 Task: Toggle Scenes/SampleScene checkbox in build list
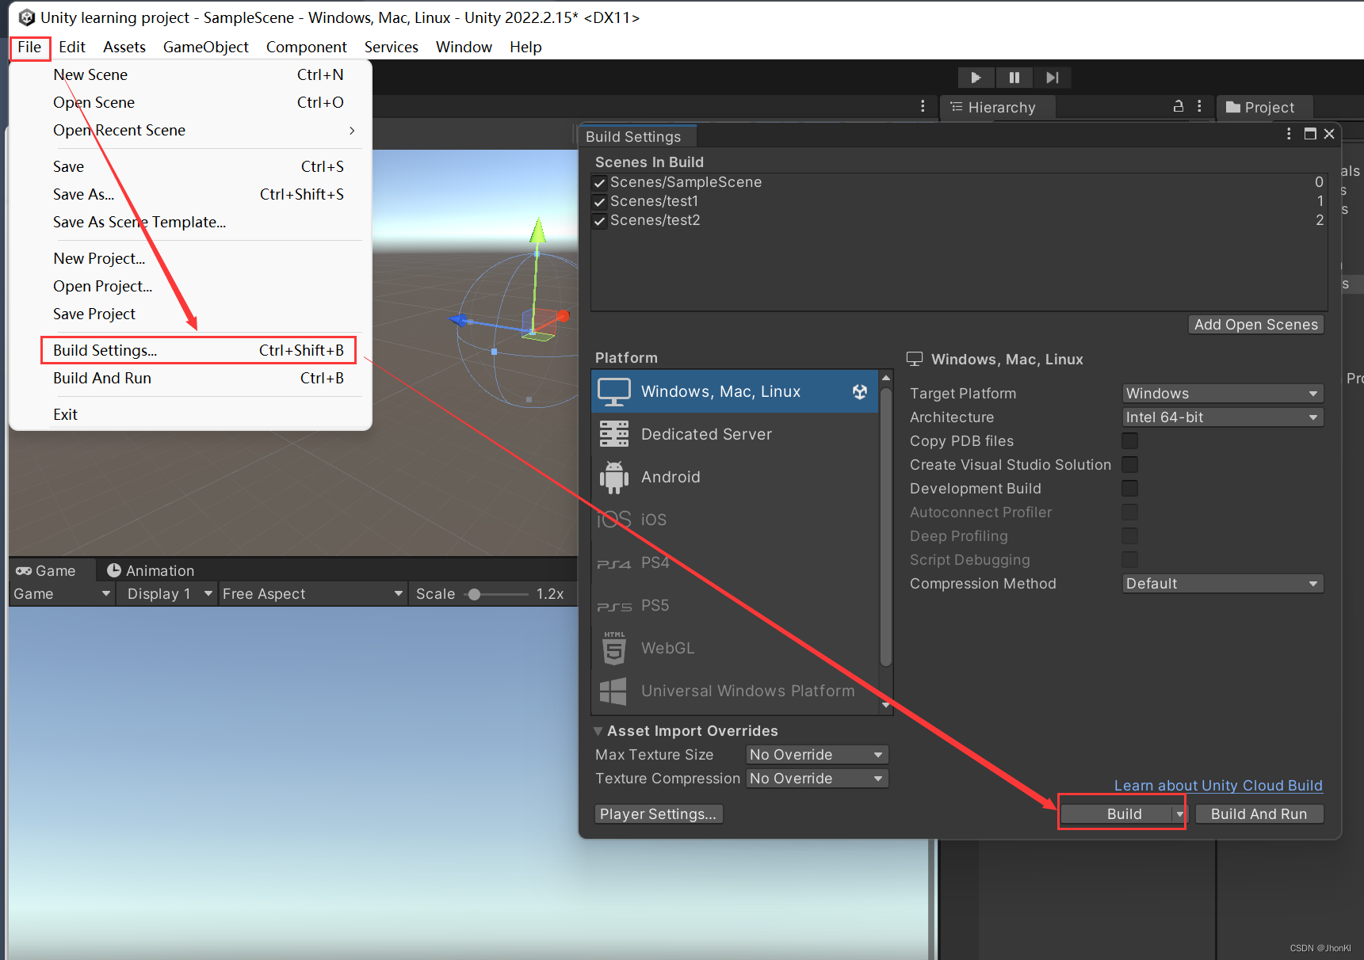600,183
